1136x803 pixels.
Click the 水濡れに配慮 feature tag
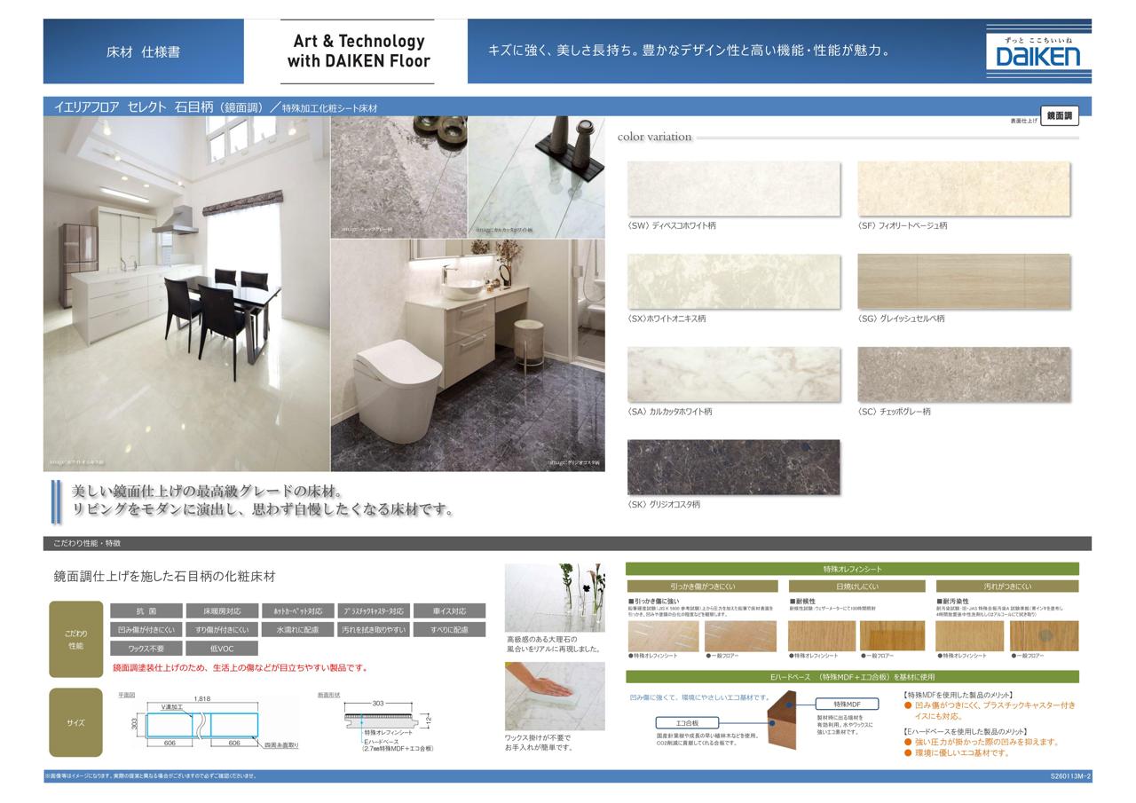[x=297, y=630]
